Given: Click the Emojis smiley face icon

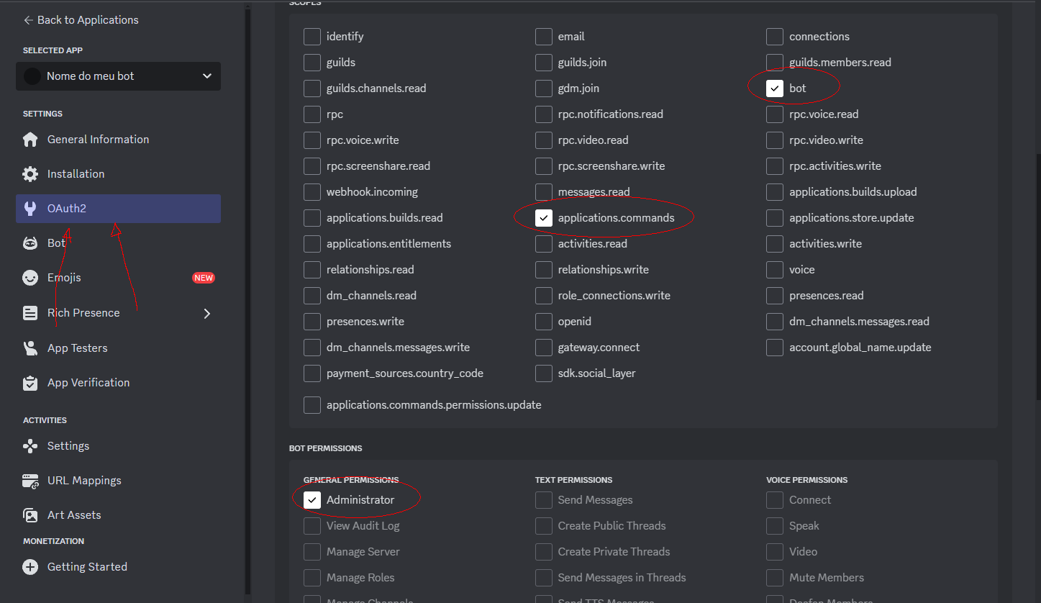Looking at the screenshot, I should tap(30, 277).
